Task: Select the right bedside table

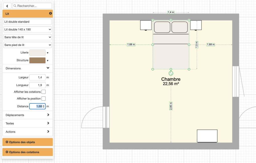Action: click(x=196, y=25)
